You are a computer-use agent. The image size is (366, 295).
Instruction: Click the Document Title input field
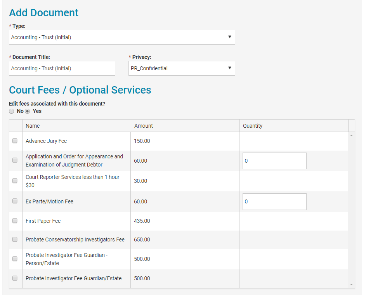click(x=62, y=68)
